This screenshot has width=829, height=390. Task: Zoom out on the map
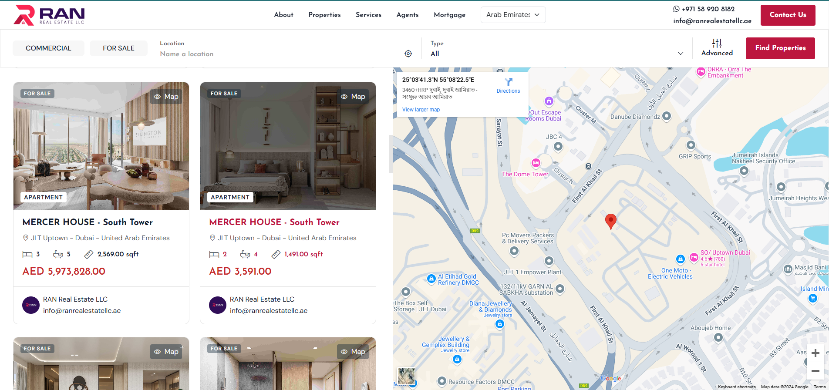[816, 371]
